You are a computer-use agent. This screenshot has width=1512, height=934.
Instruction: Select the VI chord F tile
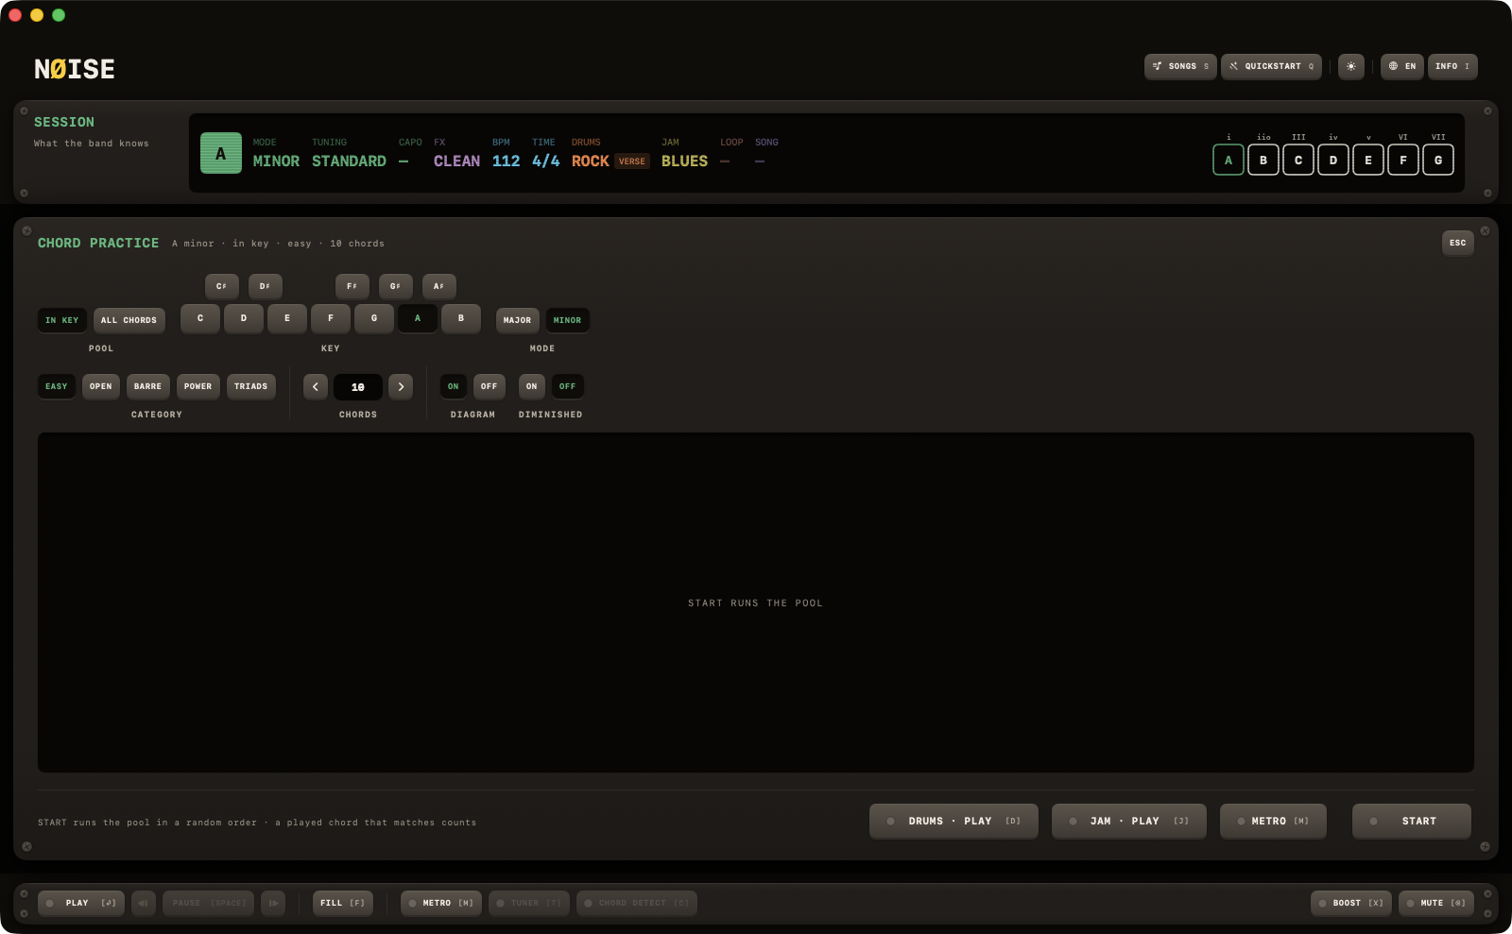(x=1403, y=160)
